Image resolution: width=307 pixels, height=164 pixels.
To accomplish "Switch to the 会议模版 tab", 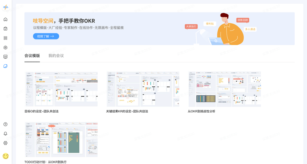I will 32,56.
